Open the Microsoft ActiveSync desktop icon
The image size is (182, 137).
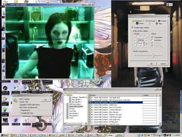pyautogui.click(x=5, y=88)
